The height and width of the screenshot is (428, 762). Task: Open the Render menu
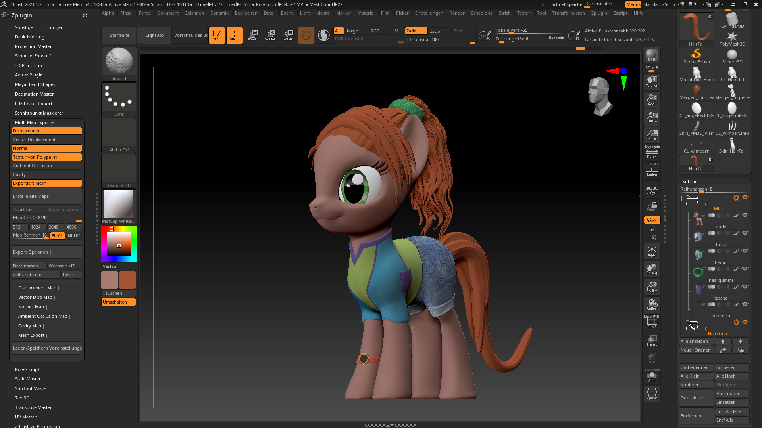pyautogui.click(x=457, y=13)
